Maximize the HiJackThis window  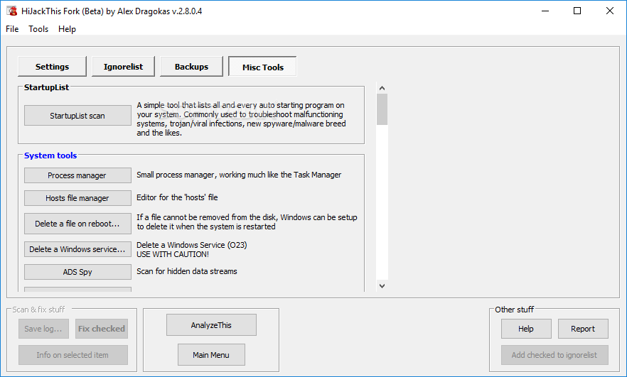click(577, 11)
